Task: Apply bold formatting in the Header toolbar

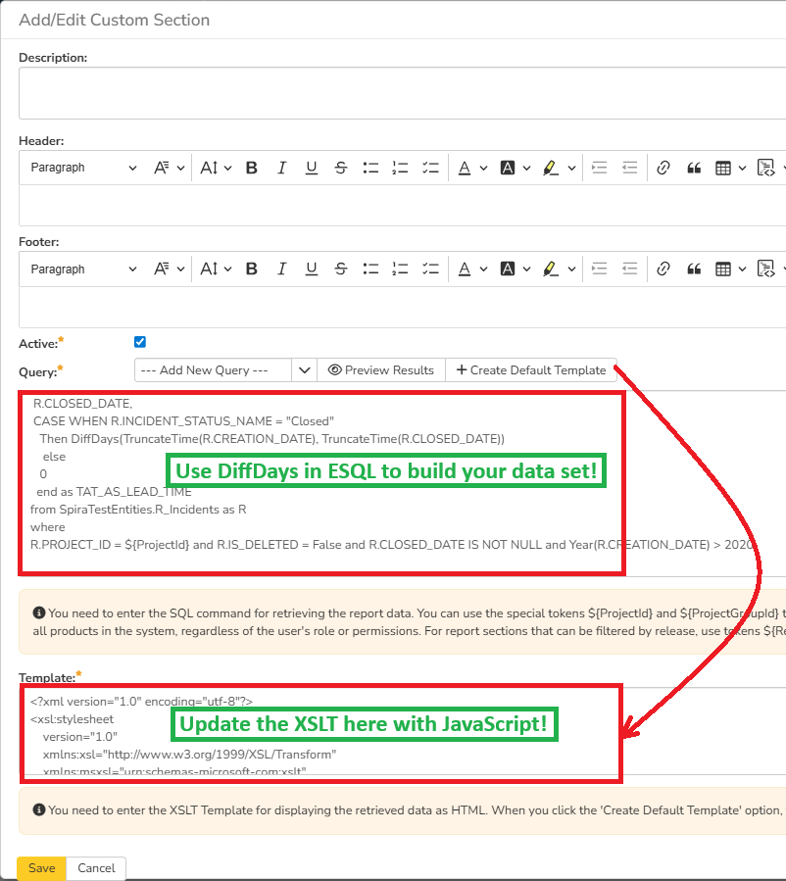Action: [252, 167]
